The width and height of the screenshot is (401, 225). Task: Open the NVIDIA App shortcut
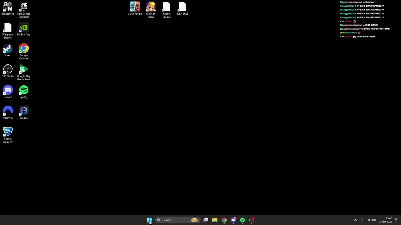23,29
